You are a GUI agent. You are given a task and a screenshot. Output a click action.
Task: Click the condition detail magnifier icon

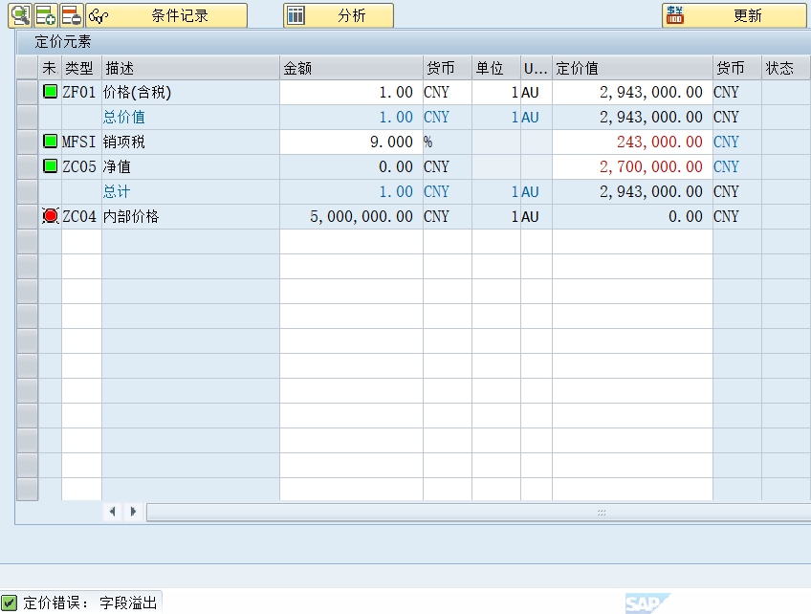tap(20, 15)
